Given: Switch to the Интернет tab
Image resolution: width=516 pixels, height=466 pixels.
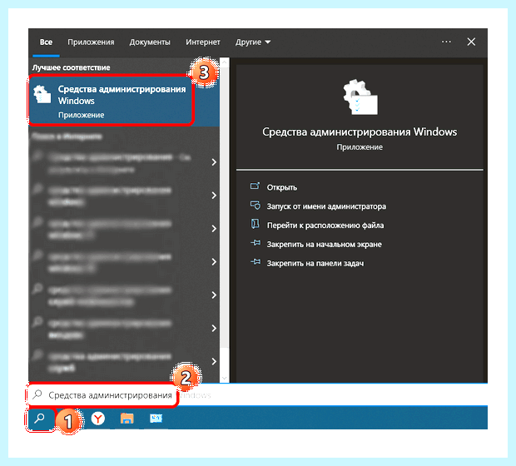Looking at the screenshot, I should 203,42.
